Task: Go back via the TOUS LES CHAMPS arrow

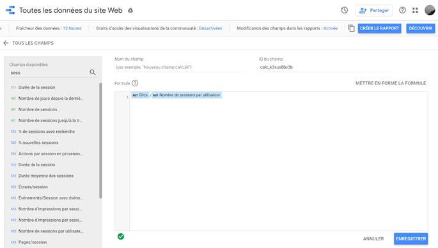Action: [x=6, y=43]
